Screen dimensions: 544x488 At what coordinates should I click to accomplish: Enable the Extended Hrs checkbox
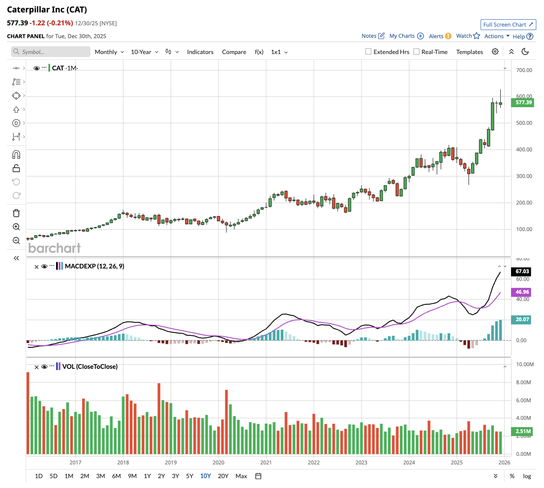[368, 52]
